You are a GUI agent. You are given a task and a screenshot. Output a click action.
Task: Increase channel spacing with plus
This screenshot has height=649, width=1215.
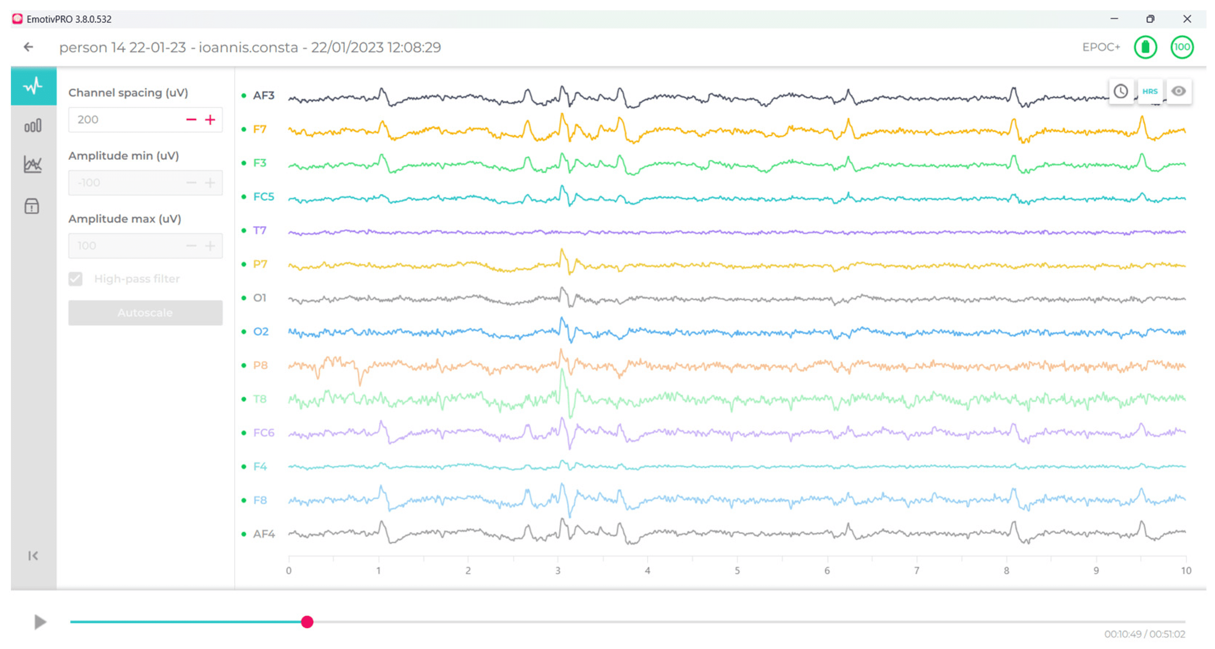(x=210, y=120)
